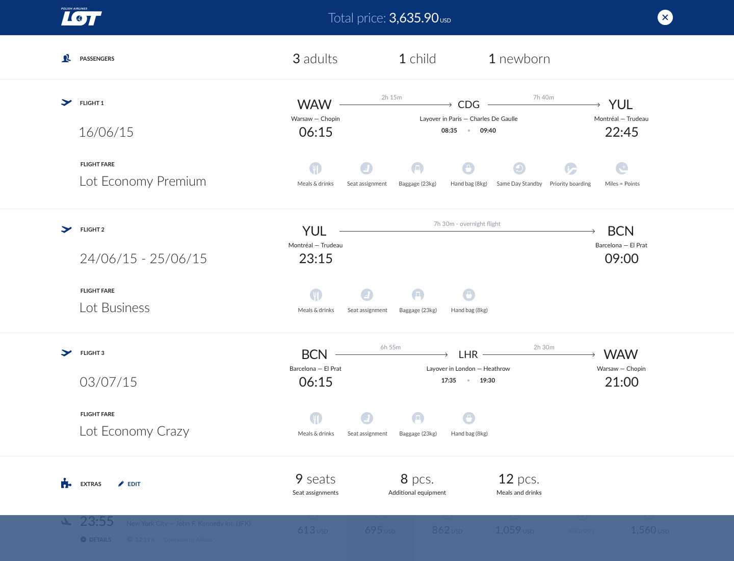Click Flight 2 Baggage (23kg) icon
Screen dimensions: 734x561
[418, 295]
